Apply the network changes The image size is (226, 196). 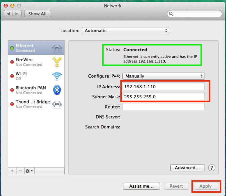206,186
